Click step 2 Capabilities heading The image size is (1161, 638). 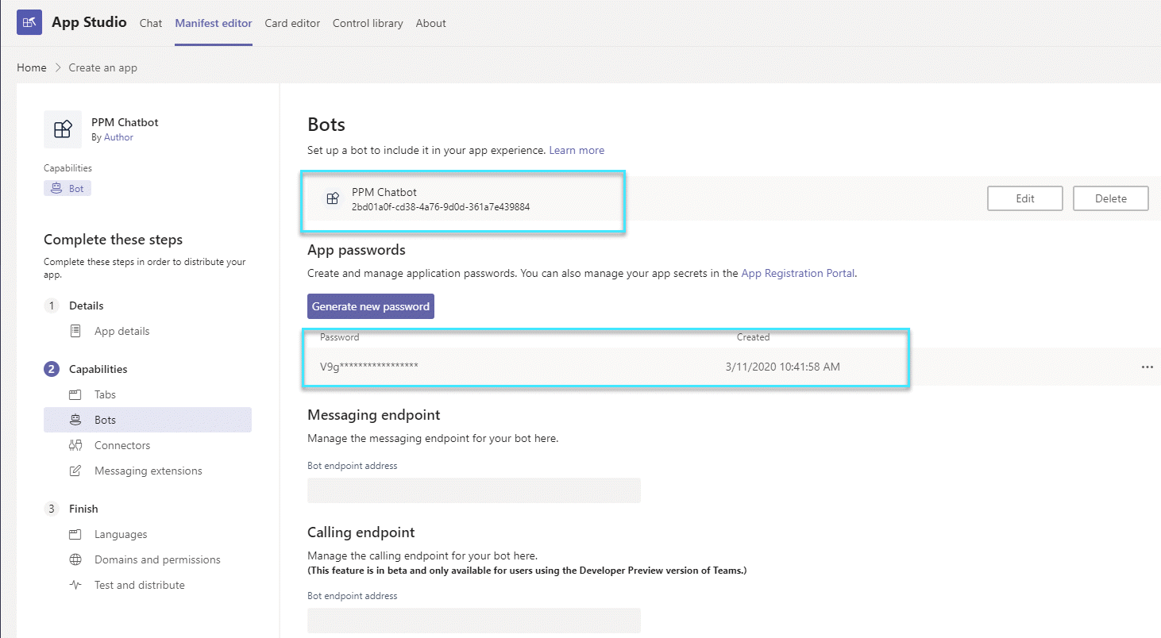[98, 369]
